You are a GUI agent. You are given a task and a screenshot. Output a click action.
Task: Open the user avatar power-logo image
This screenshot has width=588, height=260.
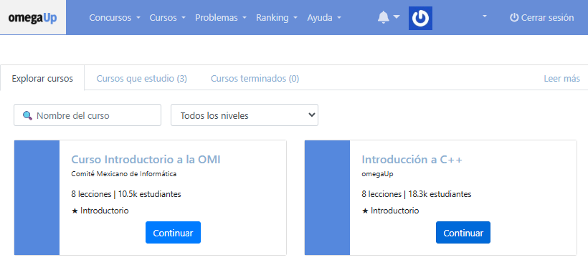pos(420,18)
